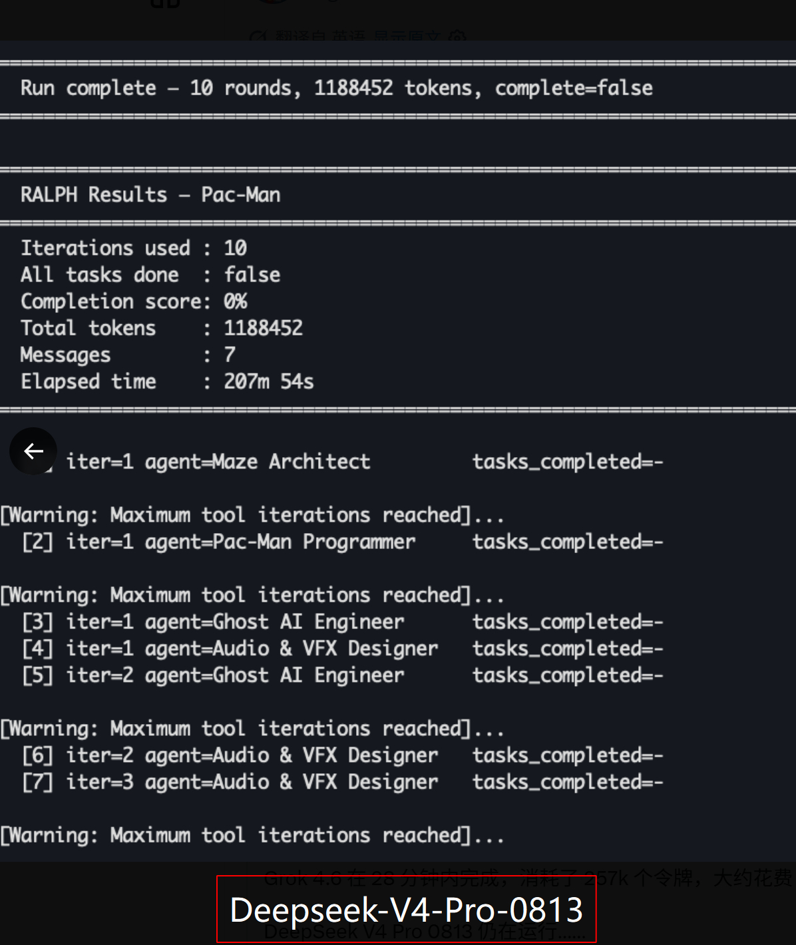Click the dimmed settings gear near translation text
This screenshot has width=796, height=945.
click(x=457, y=36)
